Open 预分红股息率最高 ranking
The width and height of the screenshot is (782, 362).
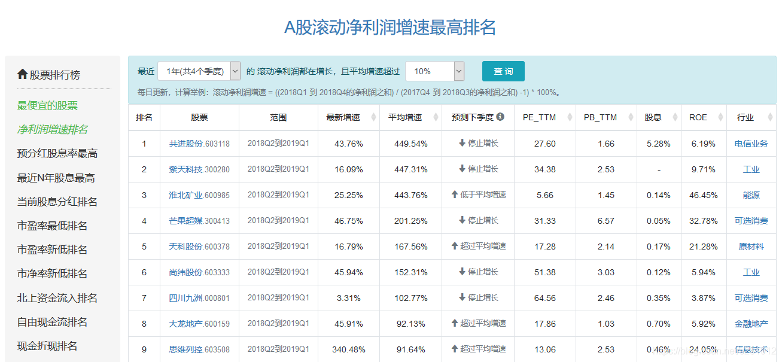57,153
